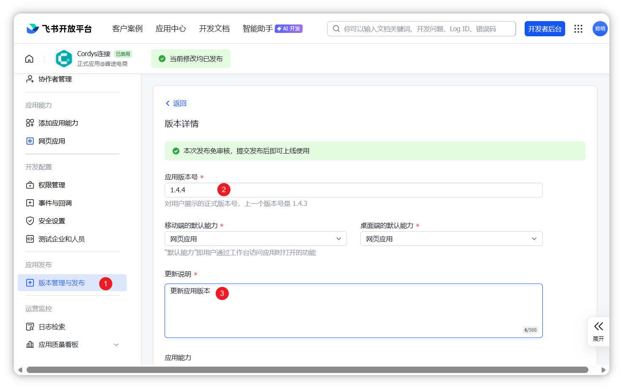Click the Feishu Open Platform logo
The image size is (623, 389).
59,29
